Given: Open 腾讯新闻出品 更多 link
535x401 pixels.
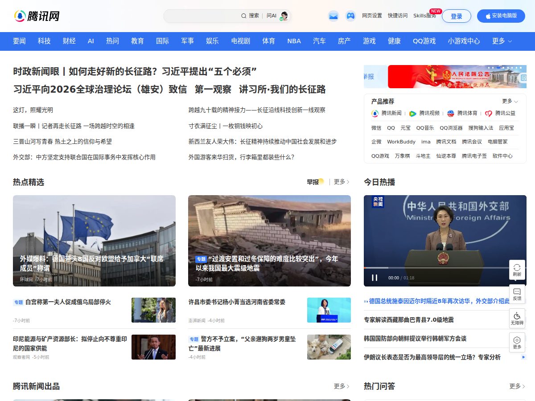Looking at the screenshot, I should pos(342,386).
